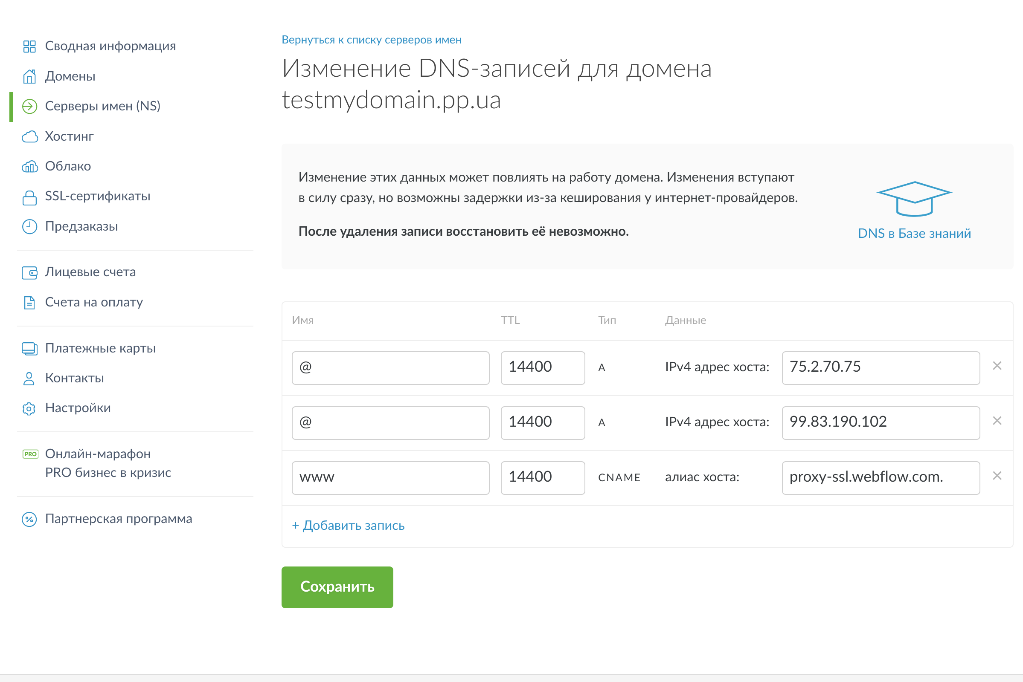Click the Настройки gear icon

tap(29, 408)
